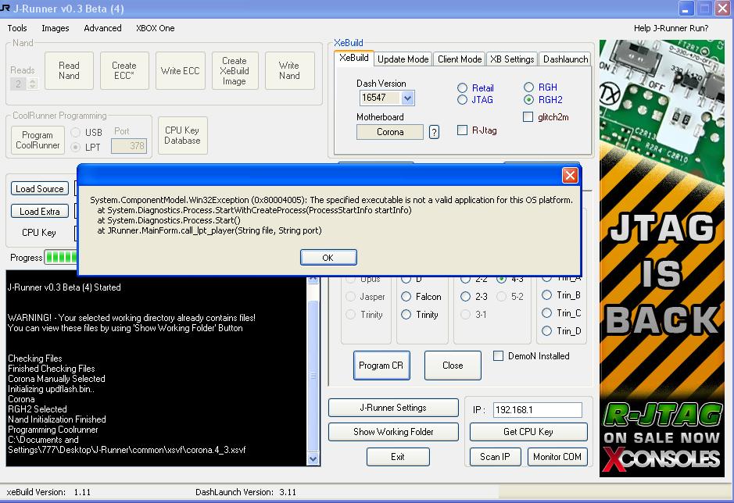Switch to the Dashlaunch tab
734x503 pixels.
(x=565, y=59)
